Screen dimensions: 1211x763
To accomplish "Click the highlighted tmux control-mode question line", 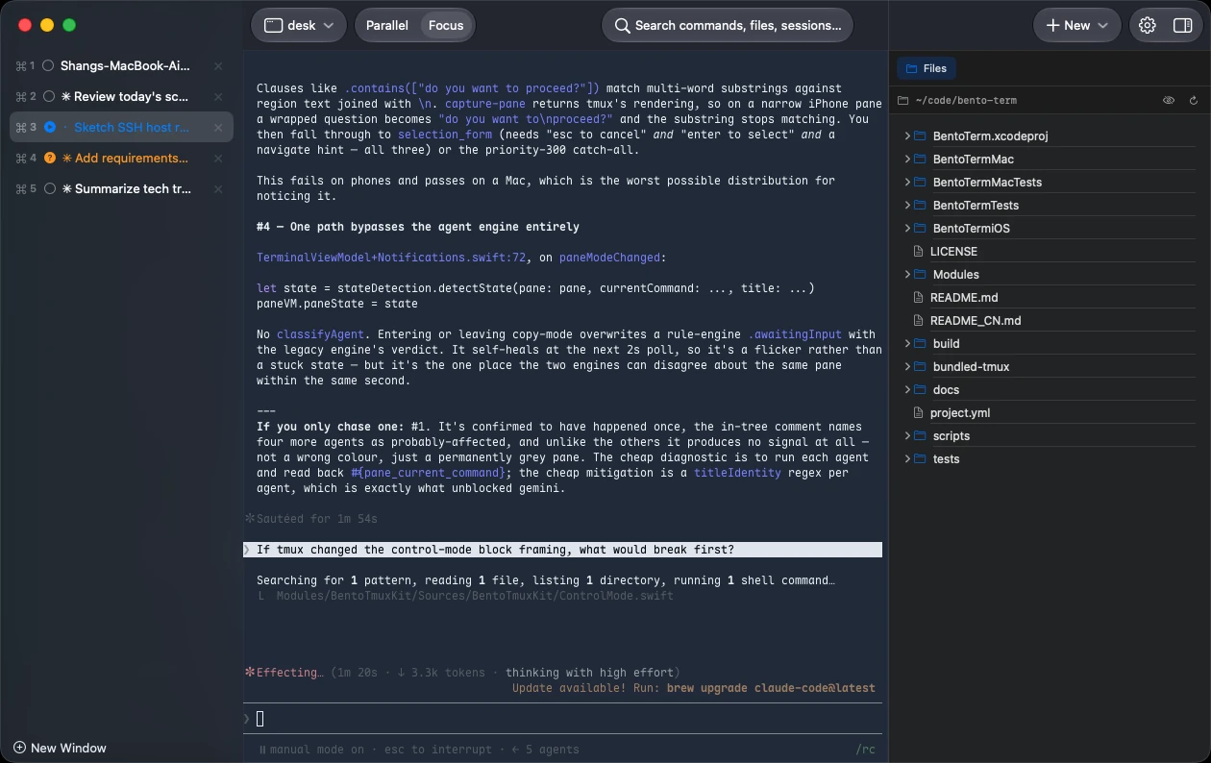I will click(x=562, y=550).
